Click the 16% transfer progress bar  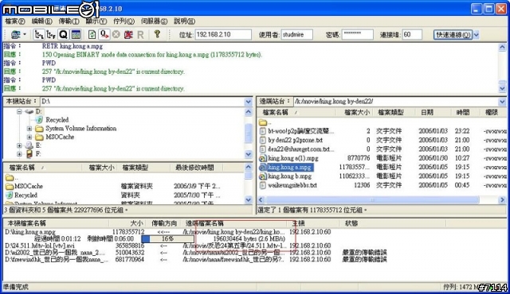pyautogui.click(x=167, y=239)
